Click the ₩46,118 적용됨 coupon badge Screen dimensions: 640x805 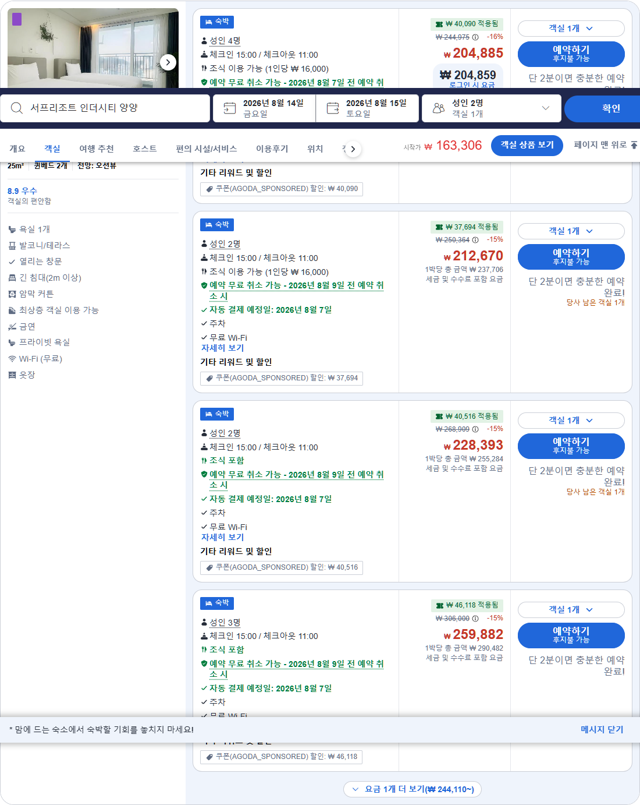click(467, 605)
